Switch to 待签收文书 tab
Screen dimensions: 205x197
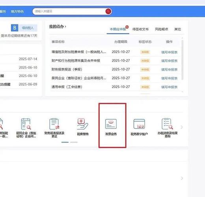tap(140, 29)
